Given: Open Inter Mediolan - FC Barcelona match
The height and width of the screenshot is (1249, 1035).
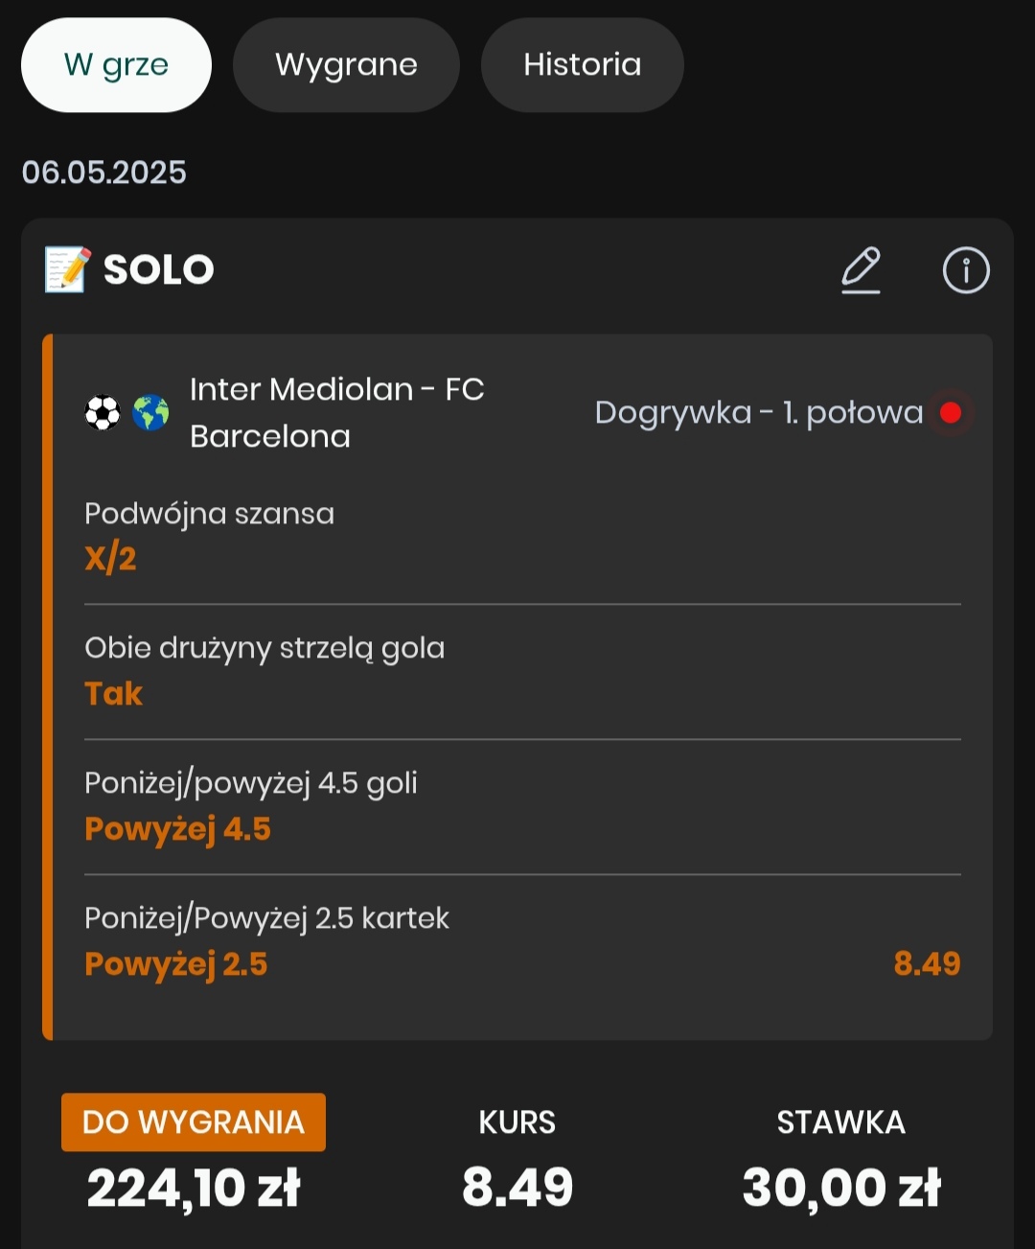Looking at the screenshot, I should point(336,412).
